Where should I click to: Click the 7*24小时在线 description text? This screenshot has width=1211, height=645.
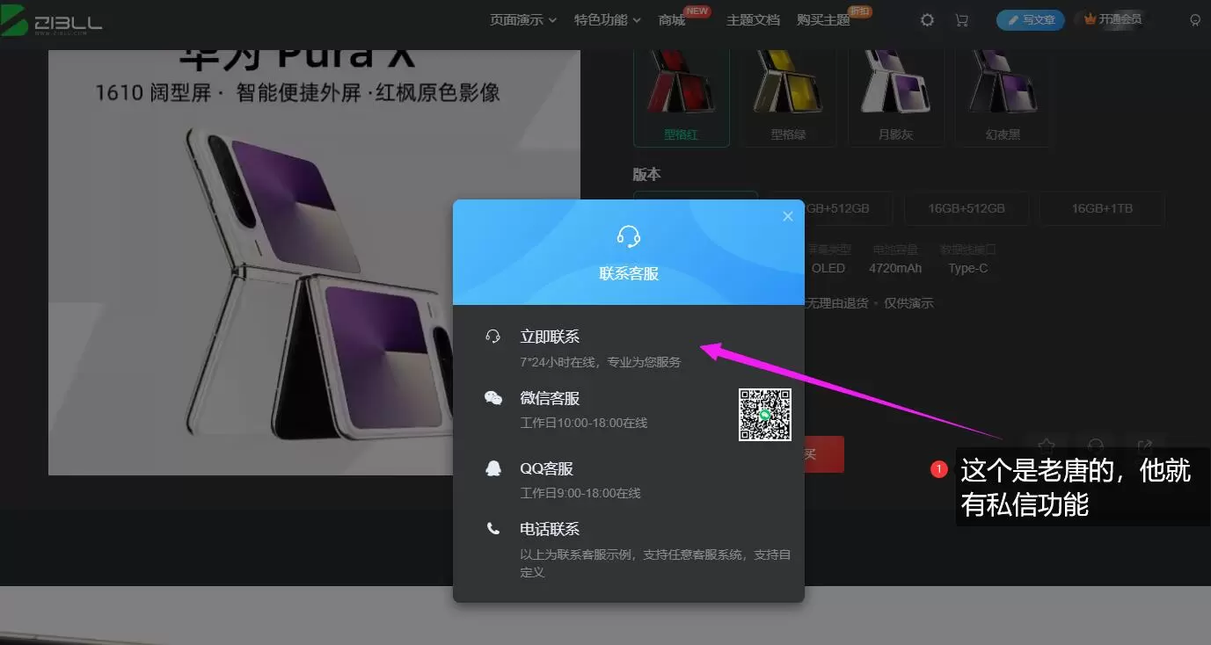tap(601, 361)
